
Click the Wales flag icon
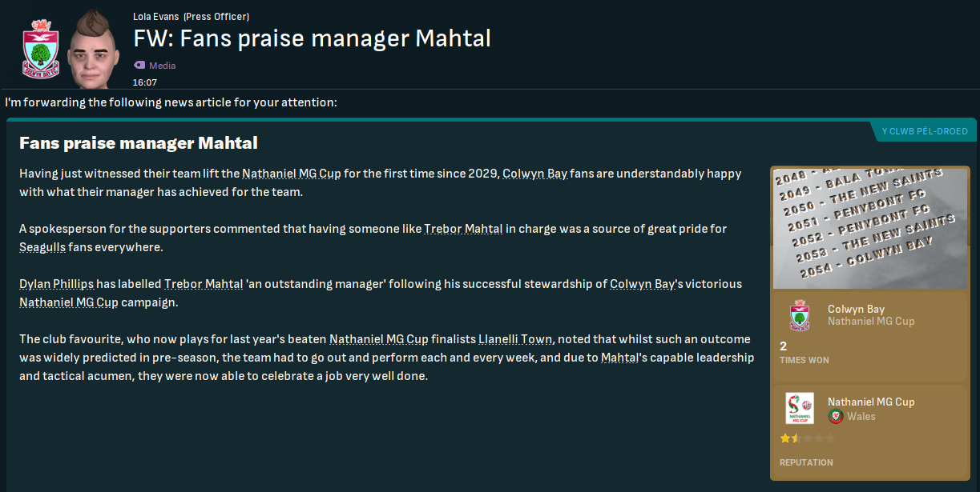(x=836, y=416)
